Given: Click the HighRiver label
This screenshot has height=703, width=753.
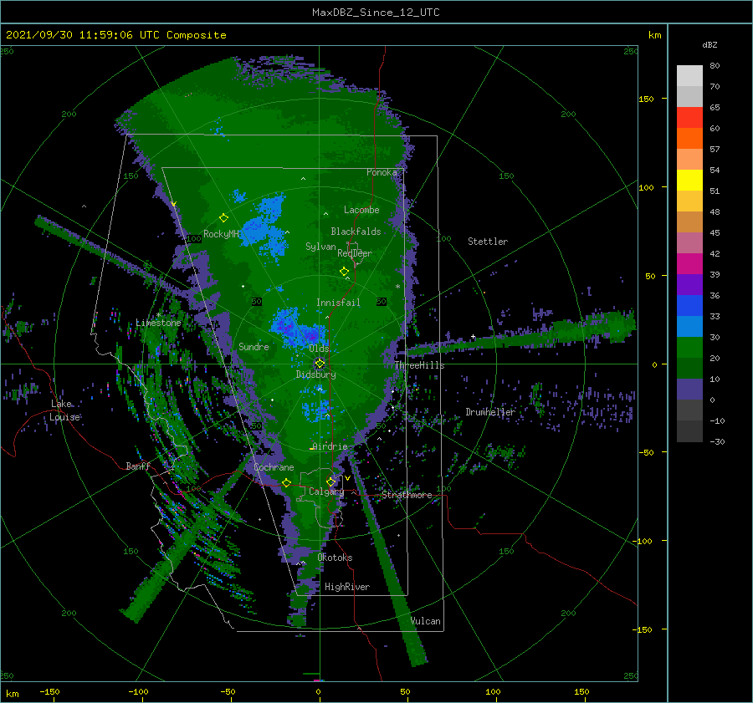Looking at the screenshot, I should tap(347, 587).
